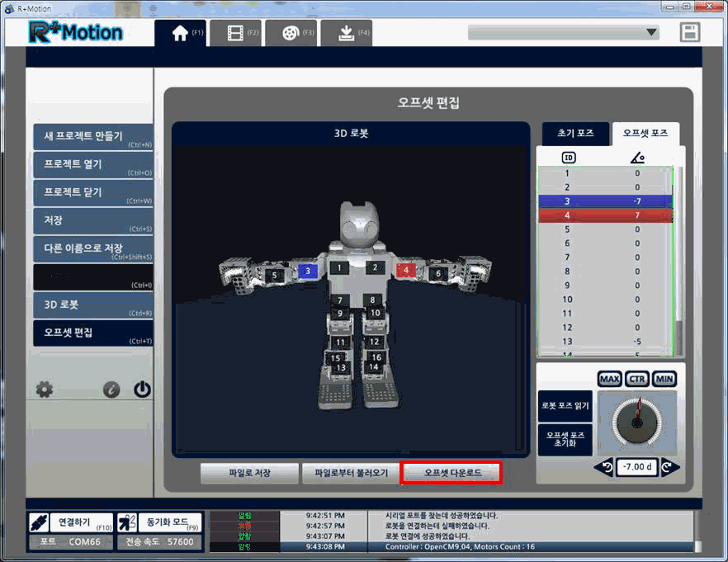Switch to the film strip motion tab
728x562 pixels.
tap(235, 33)
